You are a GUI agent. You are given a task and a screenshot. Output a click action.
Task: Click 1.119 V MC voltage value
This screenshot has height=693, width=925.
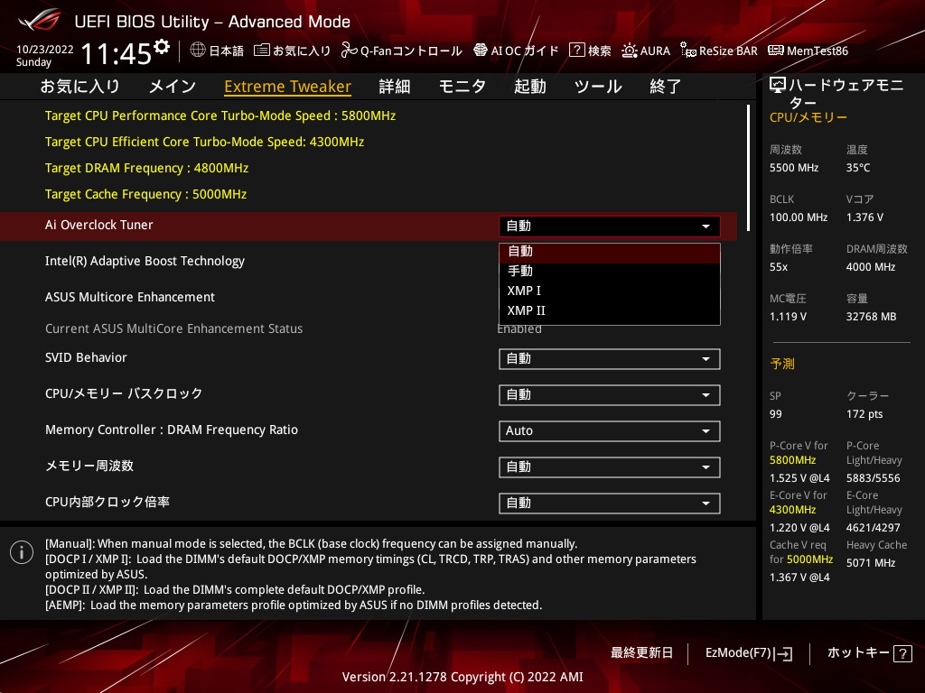tap(788, 317)
